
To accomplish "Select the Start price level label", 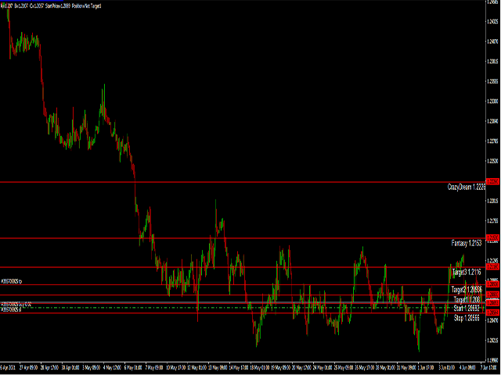I will 468,309.
